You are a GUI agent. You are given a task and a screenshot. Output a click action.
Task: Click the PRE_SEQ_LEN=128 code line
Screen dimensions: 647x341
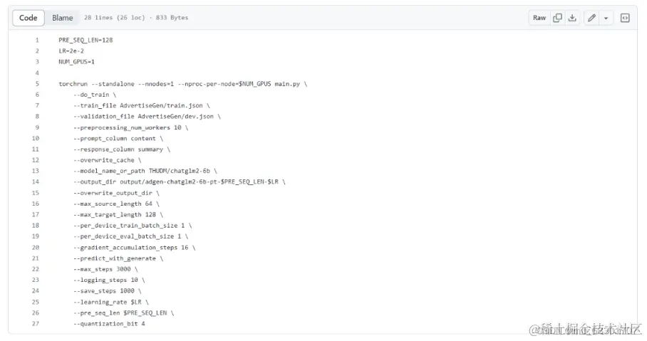pyautogui.click(x=86, y=40)
